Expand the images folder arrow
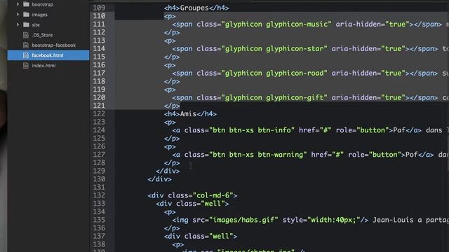The image size is (449, 252). 18,14
